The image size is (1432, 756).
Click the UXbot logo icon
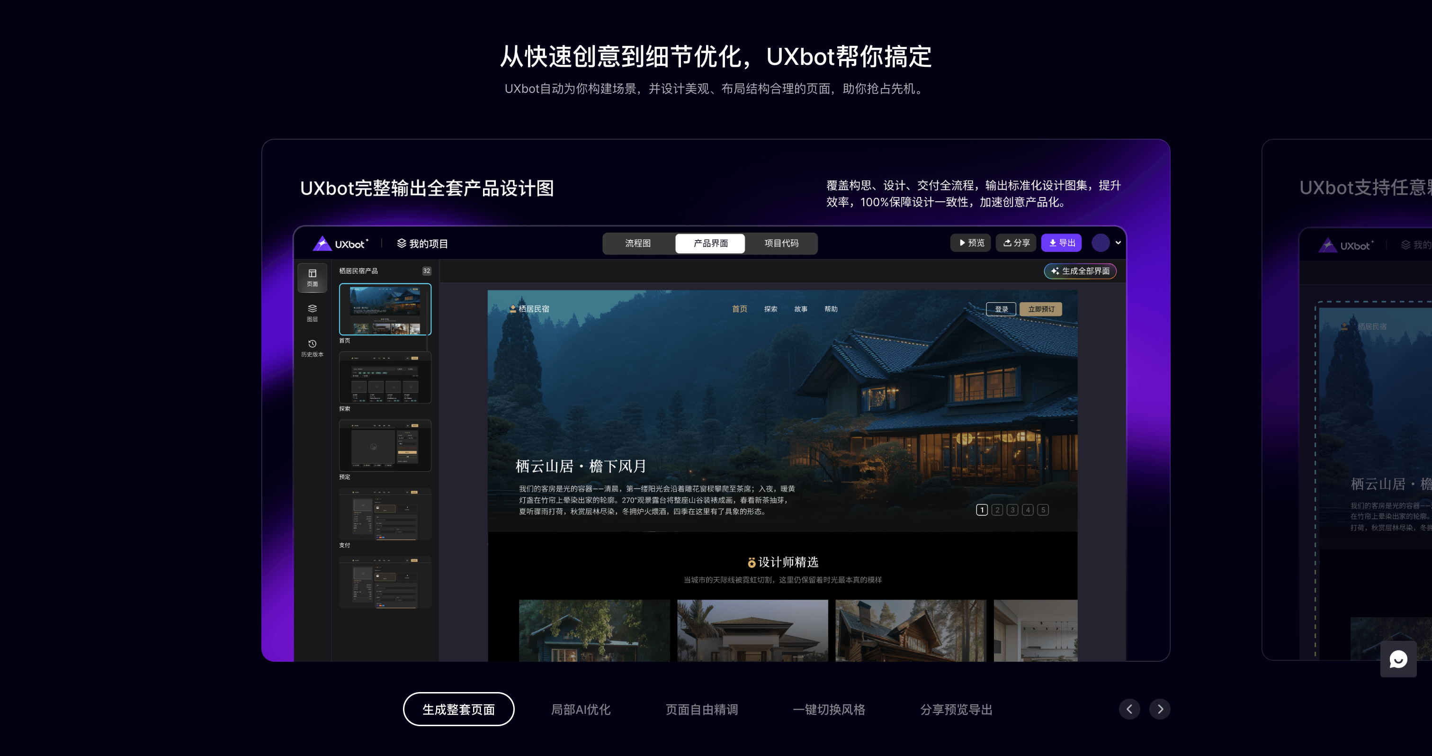click(322, 243)
